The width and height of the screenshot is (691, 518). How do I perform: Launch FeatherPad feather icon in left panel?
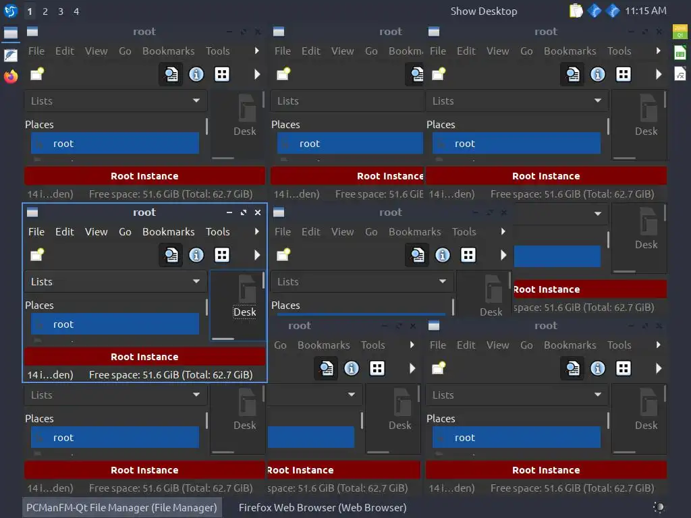(x=11, y=55)
